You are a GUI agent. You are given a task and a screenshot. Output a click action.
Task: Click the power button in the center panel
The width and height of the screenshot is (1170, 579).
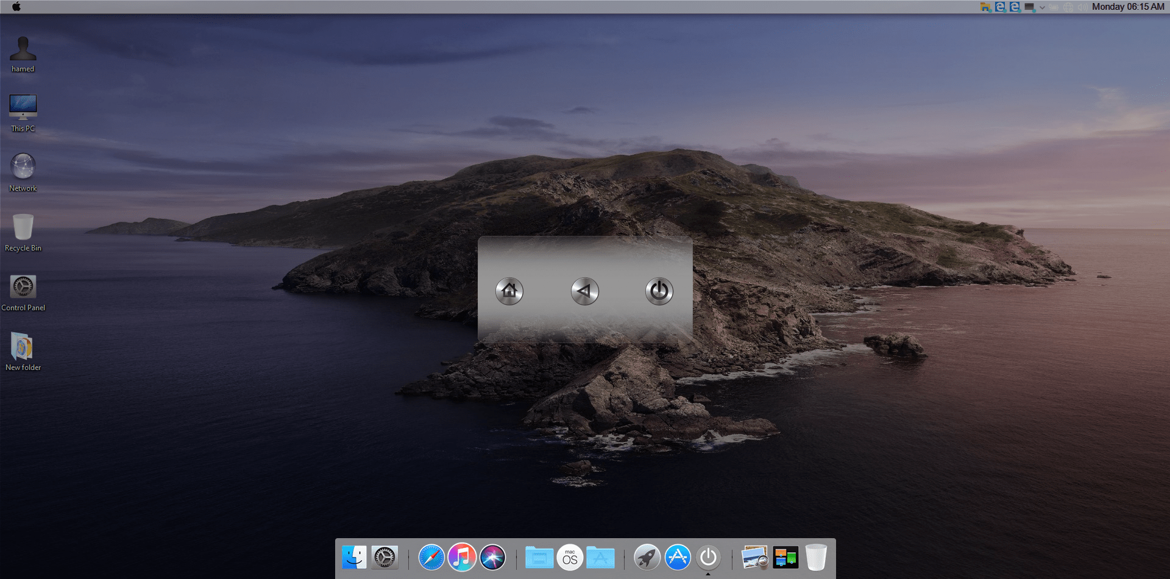pos(659,291)
